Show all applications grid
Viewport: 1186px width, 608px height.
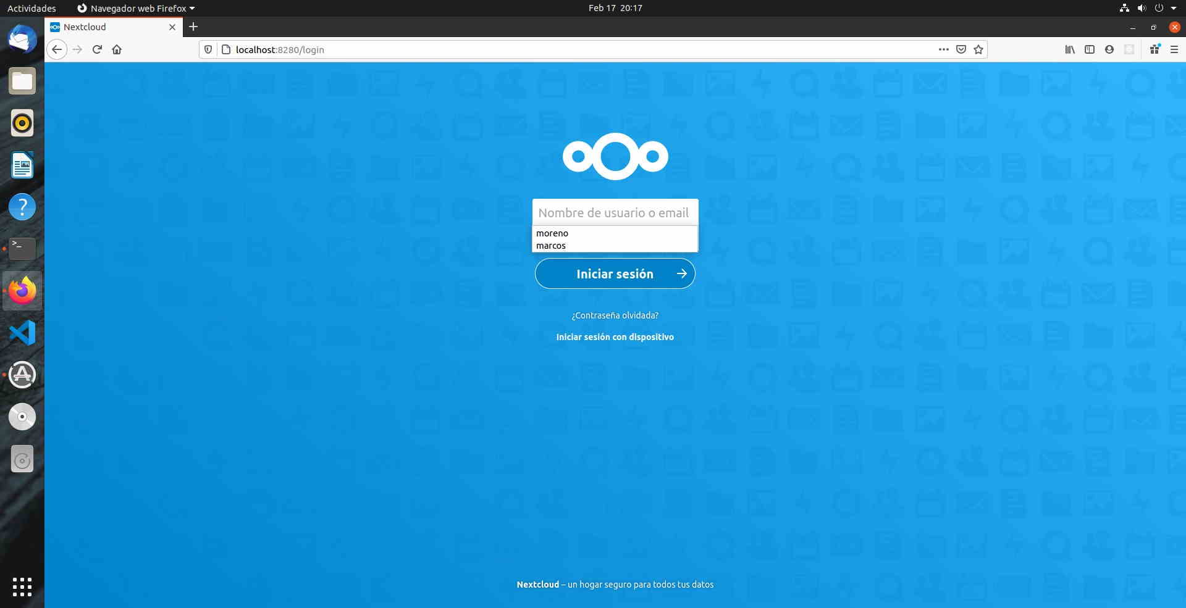coord(22,586)
